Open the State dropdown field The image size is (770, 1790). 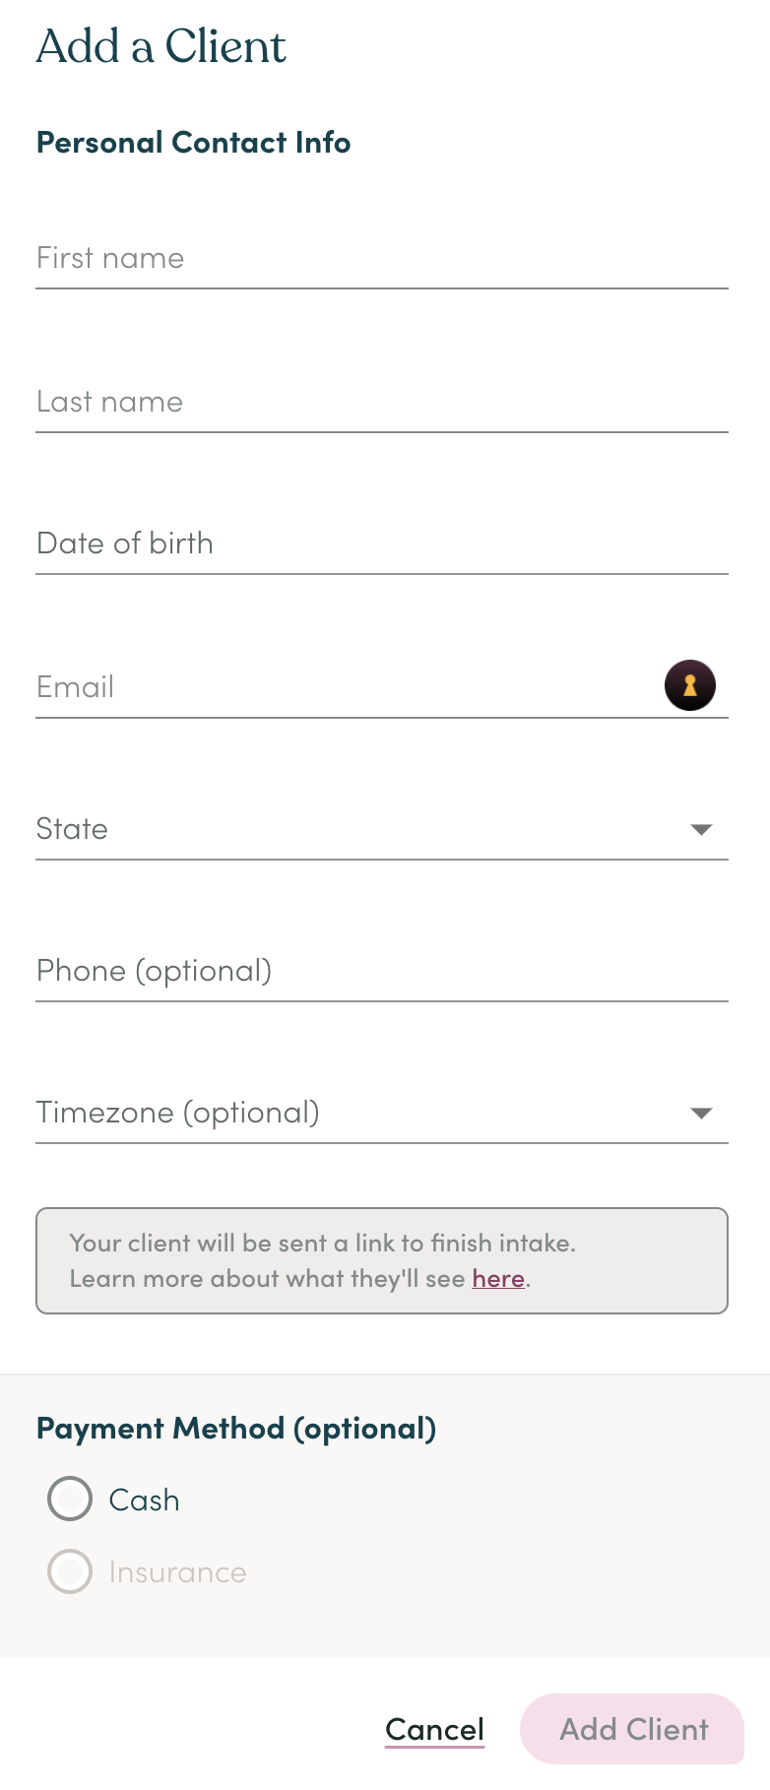pos(382,829)
